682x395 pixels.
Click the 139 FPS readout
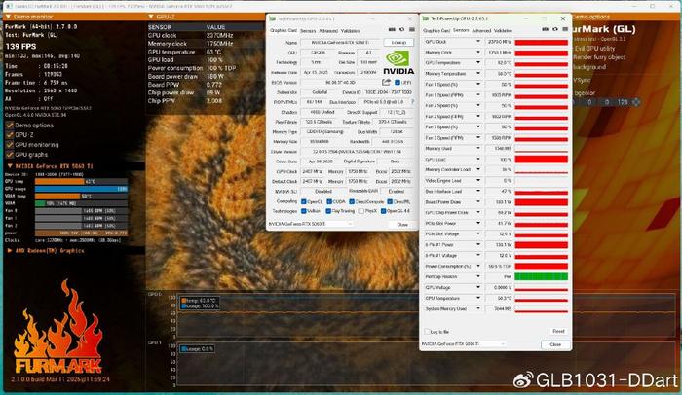tap(20, 46)
